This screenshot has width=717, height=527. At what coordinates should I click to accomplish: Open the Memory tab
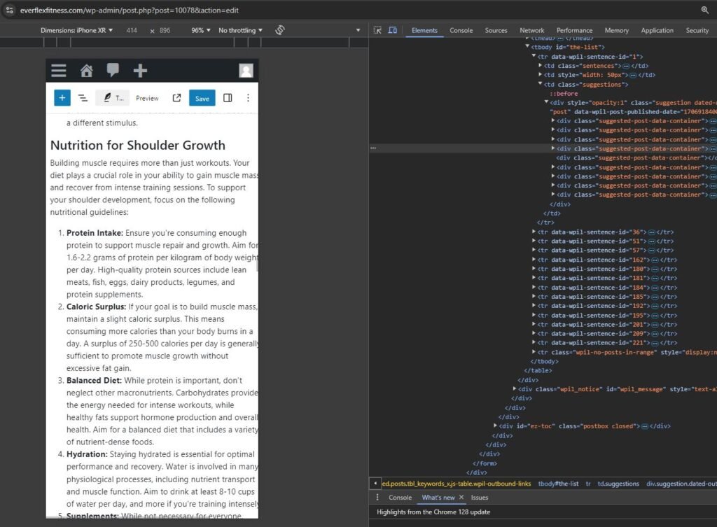[616, 30]
